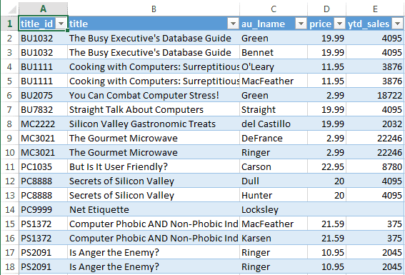Click PS1372 cell in row 15
Image resolution: width=405 pixels, height=275 pixels.
(43, 224)
